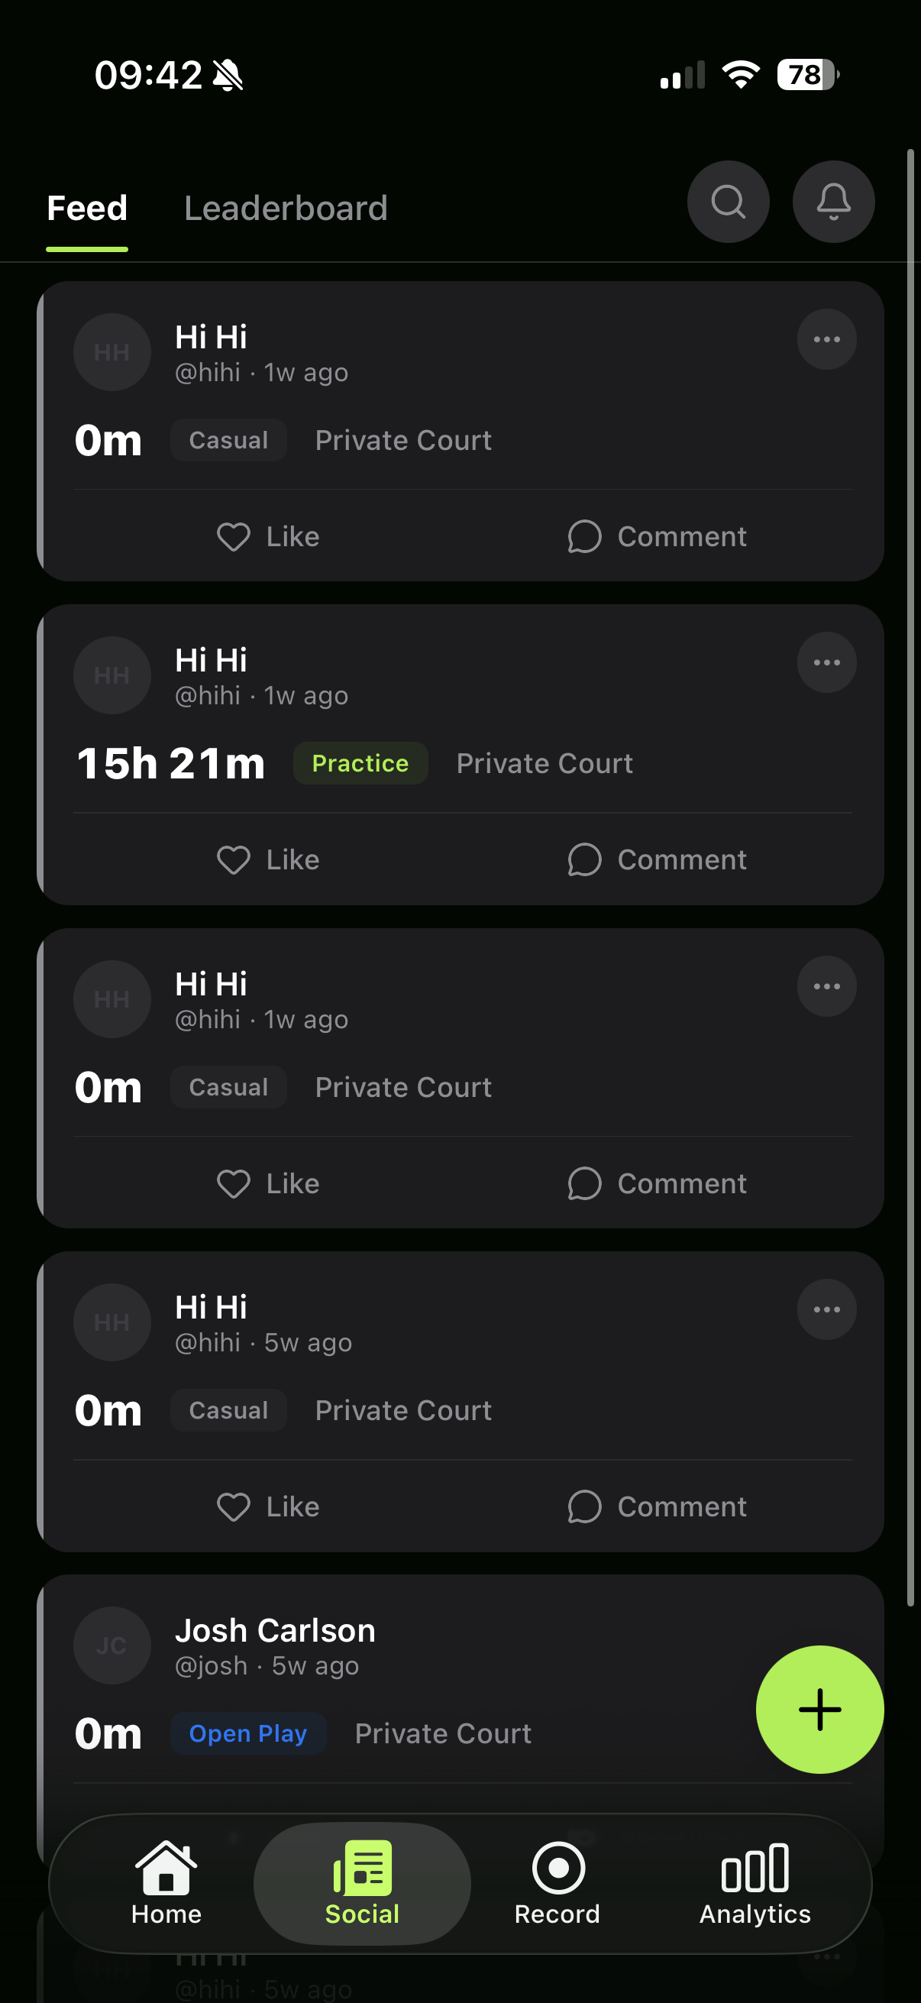Screen dimensions: 921x2003
Task: Open the search icon
Action: point(728,202)
